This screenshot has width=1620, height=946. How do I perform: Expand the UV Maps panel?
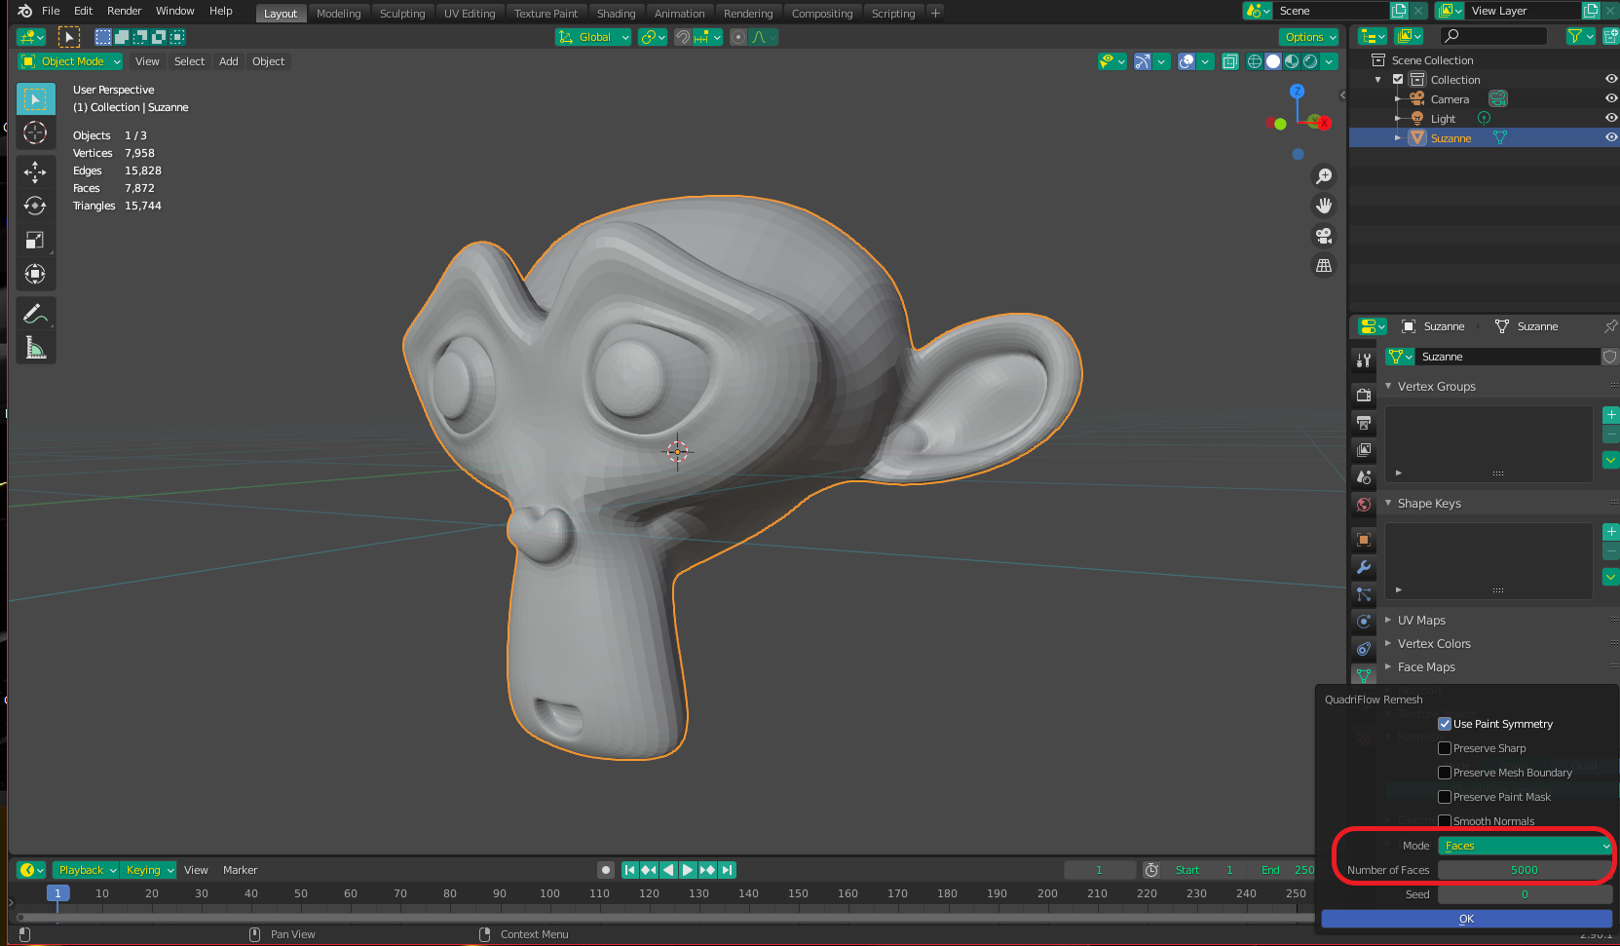coord(1421,621)
